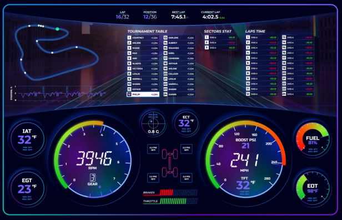Viewport: 342px width, 220px height.
Task: Click the G-force crosshair indicator
Action: coord(153,124)
